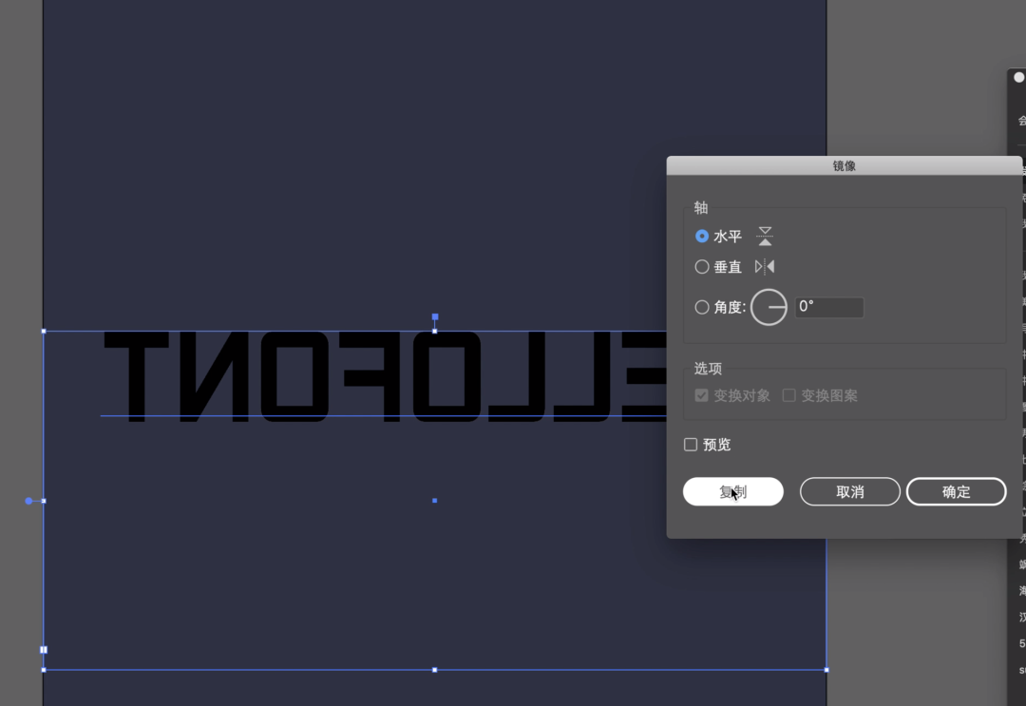
Task: Click the top-center bounding box handle
Action: [435, 331]
